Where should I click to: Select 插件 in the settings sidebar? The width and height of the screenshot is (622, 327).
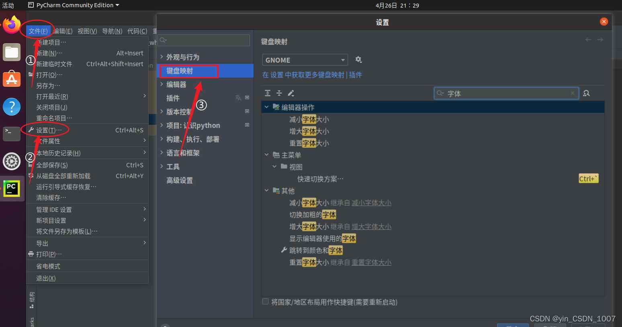(x=205, y=98)
